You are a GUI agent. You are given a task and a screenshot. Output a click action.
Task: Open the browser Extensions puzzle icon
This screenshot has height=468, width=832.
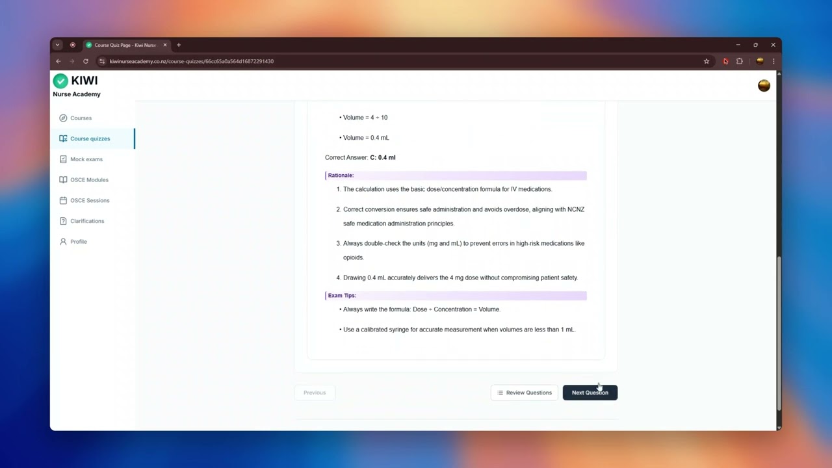coord(740,61)
